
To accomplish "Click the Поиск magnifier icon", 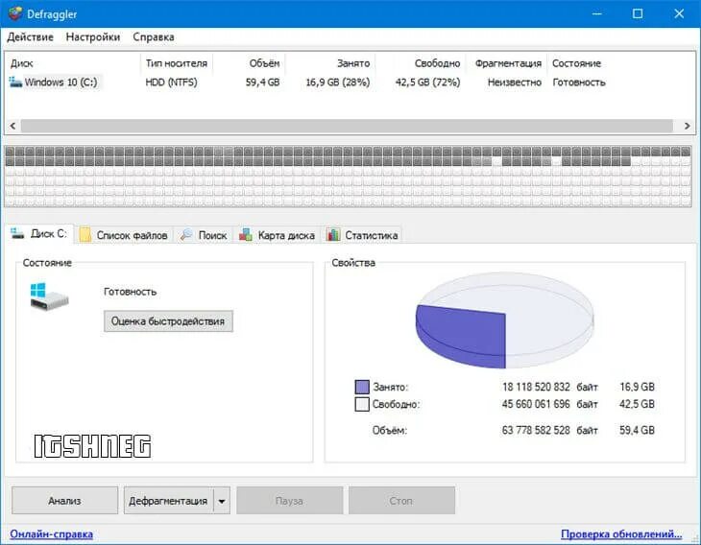I will (186, 234).
